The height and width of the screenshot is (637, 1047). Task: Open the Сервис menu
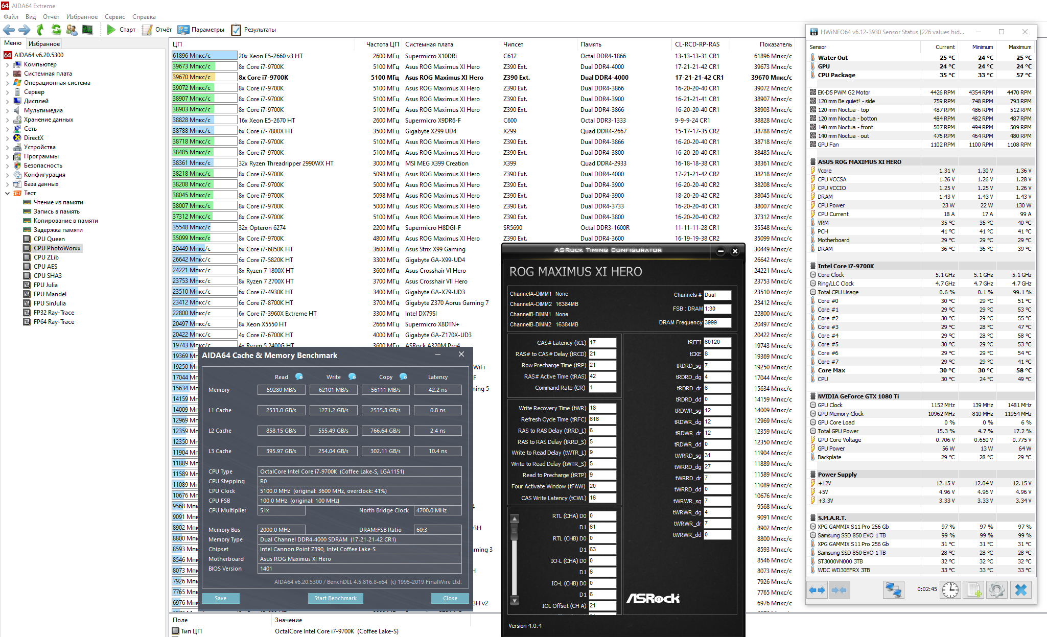point(114,17)
